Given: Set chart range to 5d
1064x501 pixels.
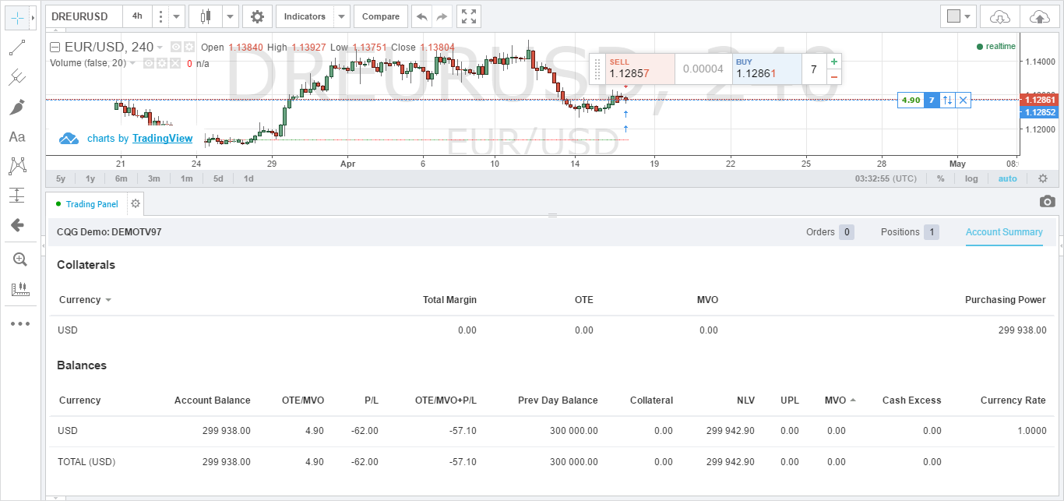Looking at the screenshot, I should tap(218, 178).
